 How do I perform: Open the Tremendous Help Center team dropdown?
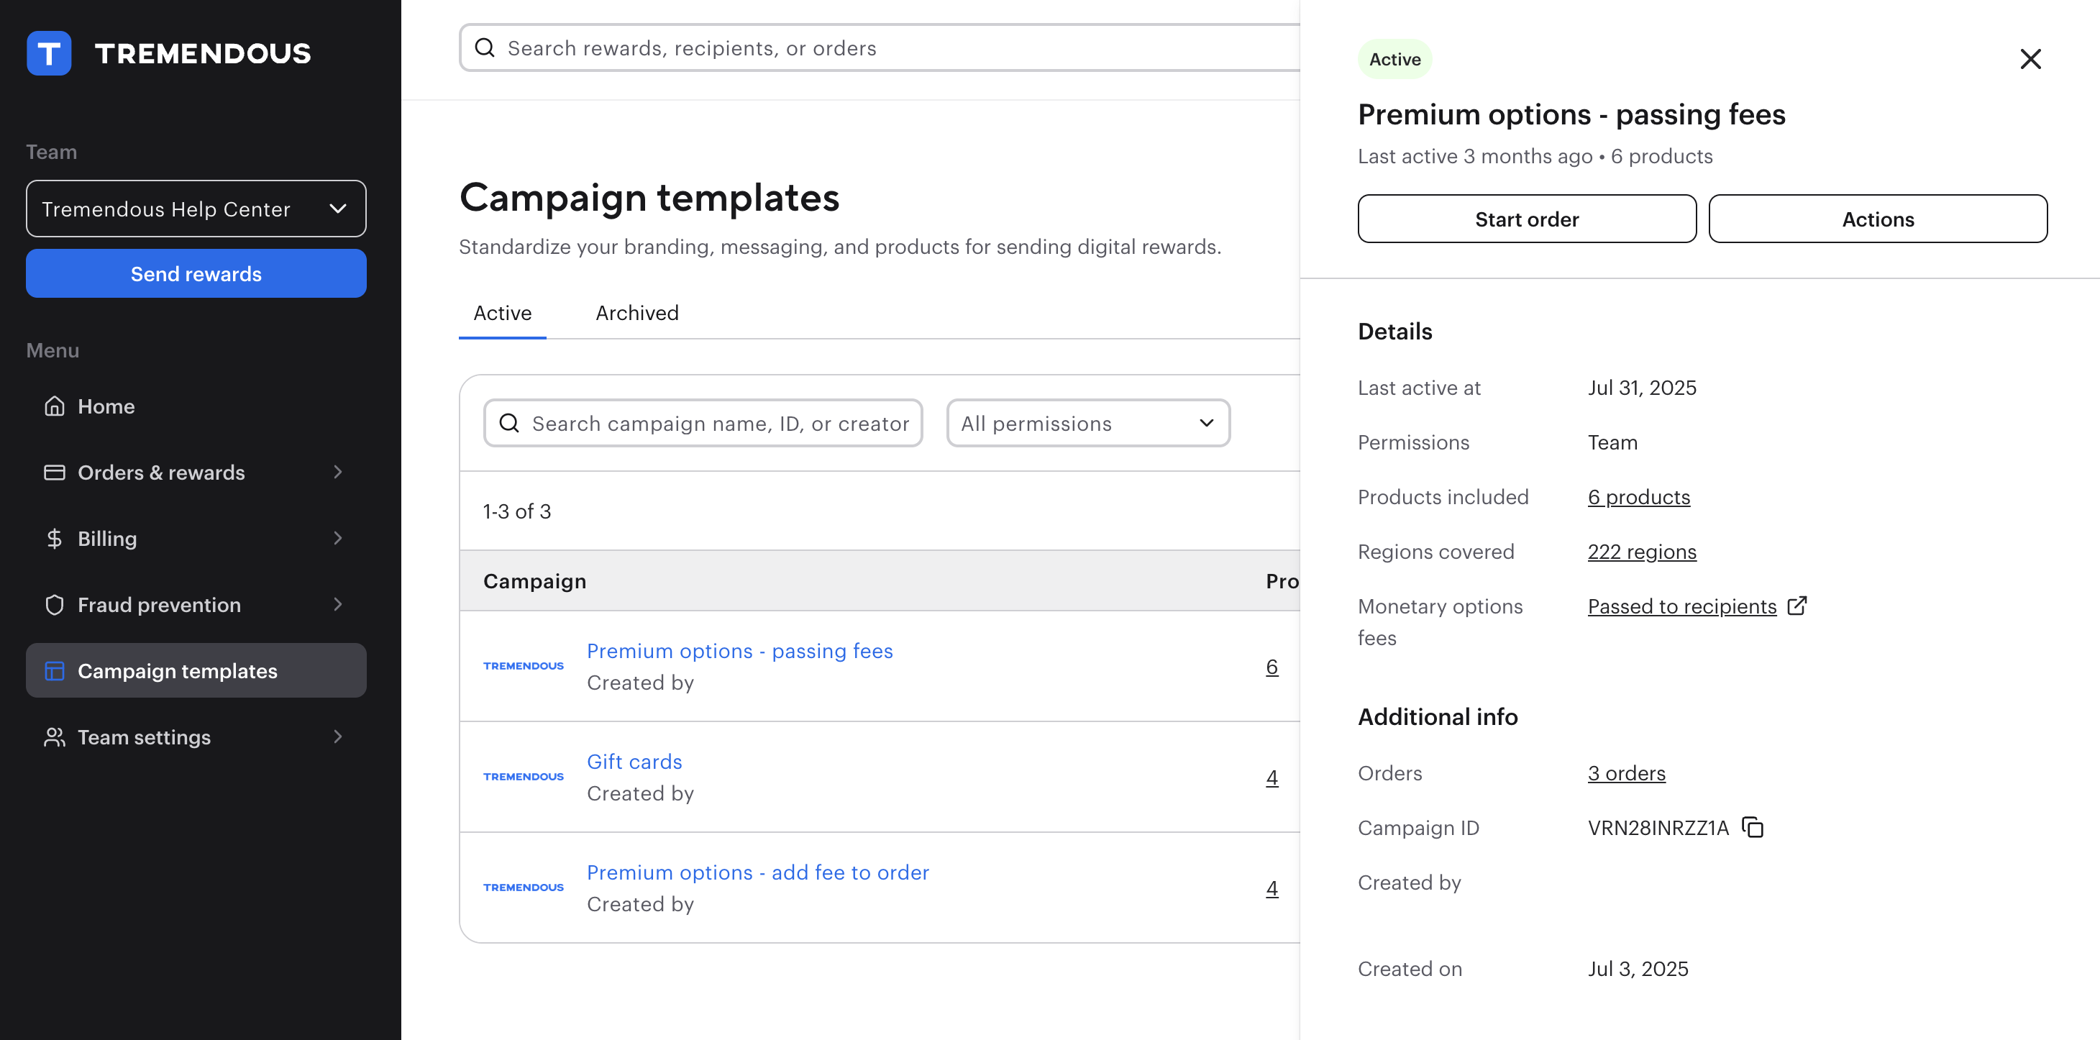coord(196,209)
